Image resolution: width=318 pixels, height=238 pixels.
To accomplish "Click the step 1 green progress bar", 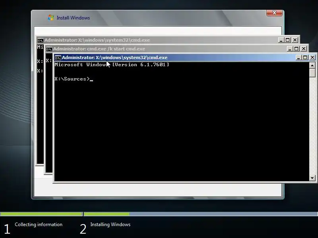I will coord(41,214).
